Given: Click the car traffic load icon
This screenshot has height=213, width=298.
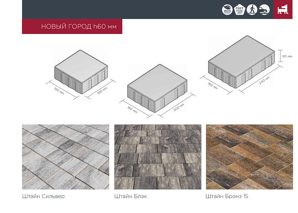Looking at the screenshot, I should (264, 10).
